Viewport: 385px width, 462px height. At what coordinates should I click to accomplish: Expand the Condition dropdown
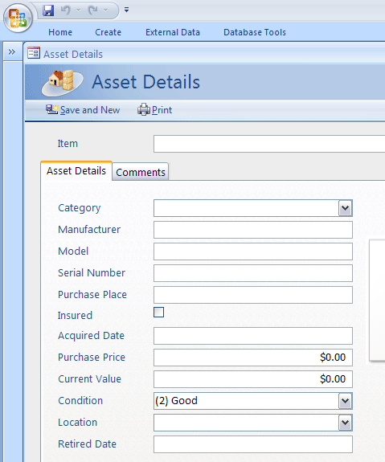coord(345,401)
